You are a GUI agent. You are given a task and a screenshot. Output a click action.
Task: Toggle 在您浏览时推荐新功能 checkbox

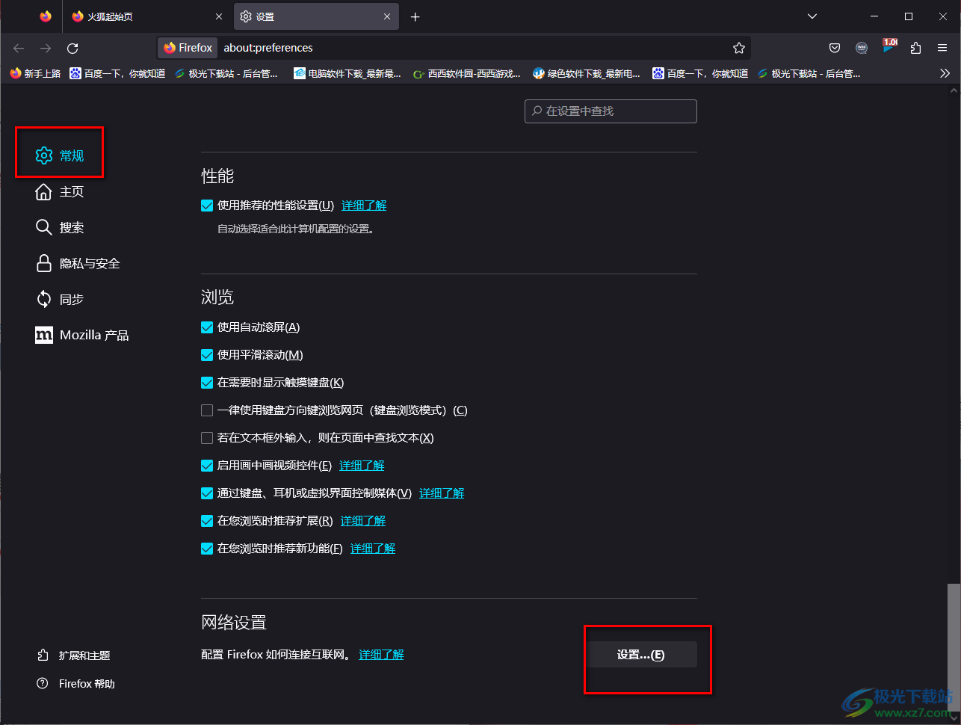click(x=207, y=549)
